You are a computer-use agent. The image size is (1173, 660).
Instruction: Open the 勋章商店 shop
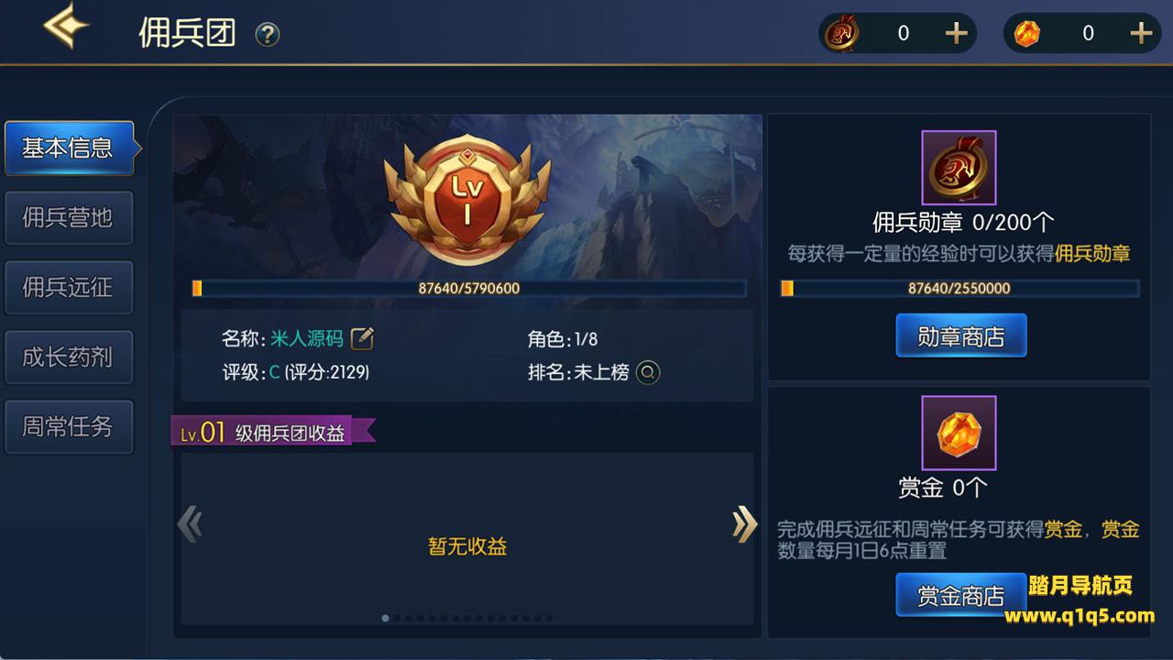pyautogui.click(x=960, y=336)
